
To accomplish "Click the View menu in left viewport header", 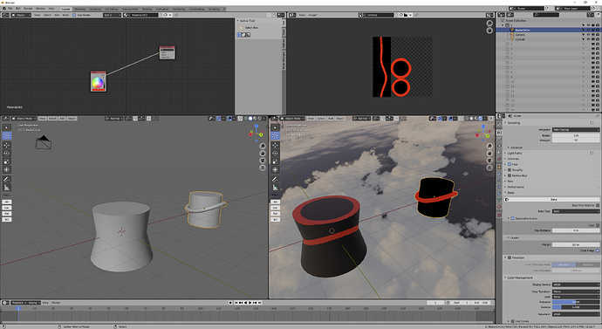I will [x=42, y=119].
